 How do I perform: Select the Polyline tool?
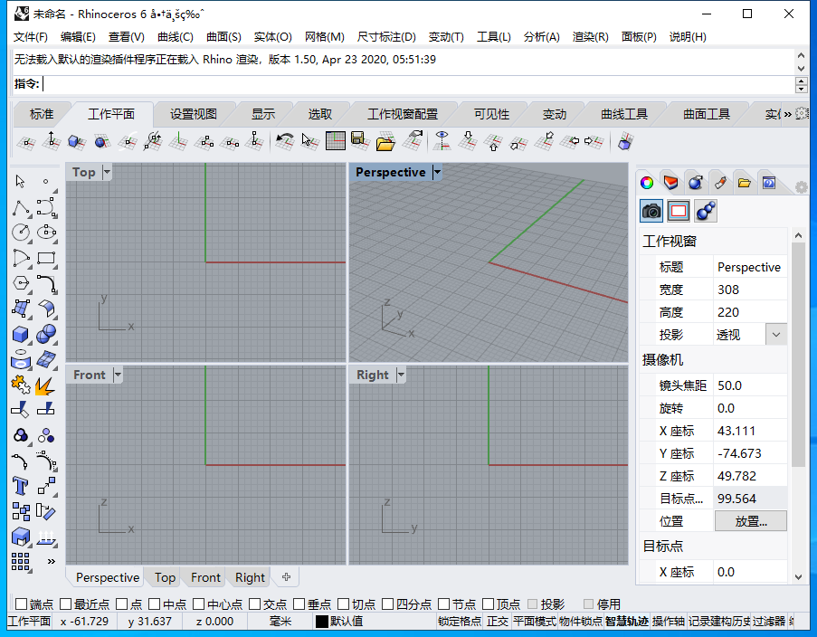20,208
